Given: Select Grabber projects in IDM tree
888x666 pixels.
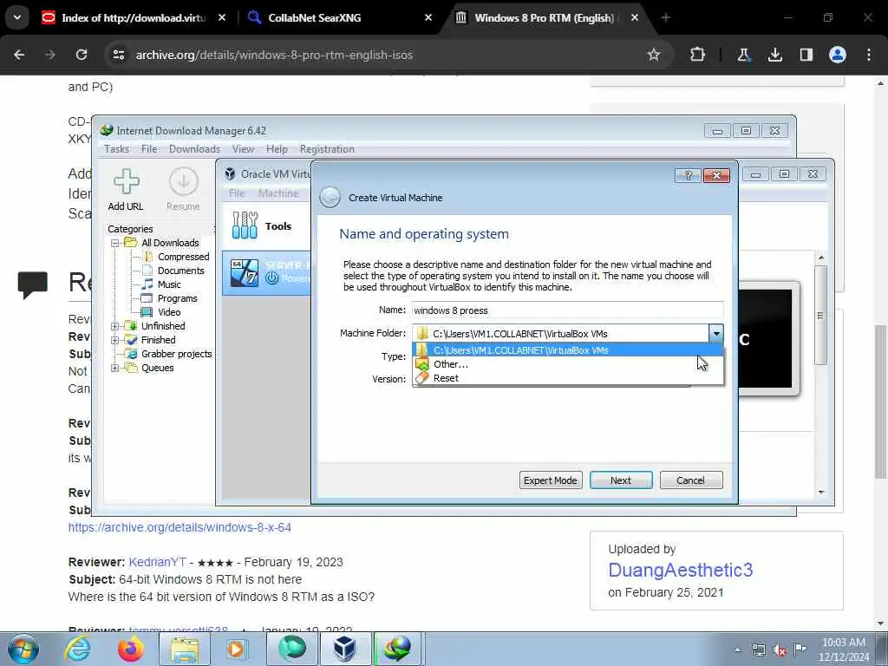Looking at the screenshot, I should tap(176, 354).
